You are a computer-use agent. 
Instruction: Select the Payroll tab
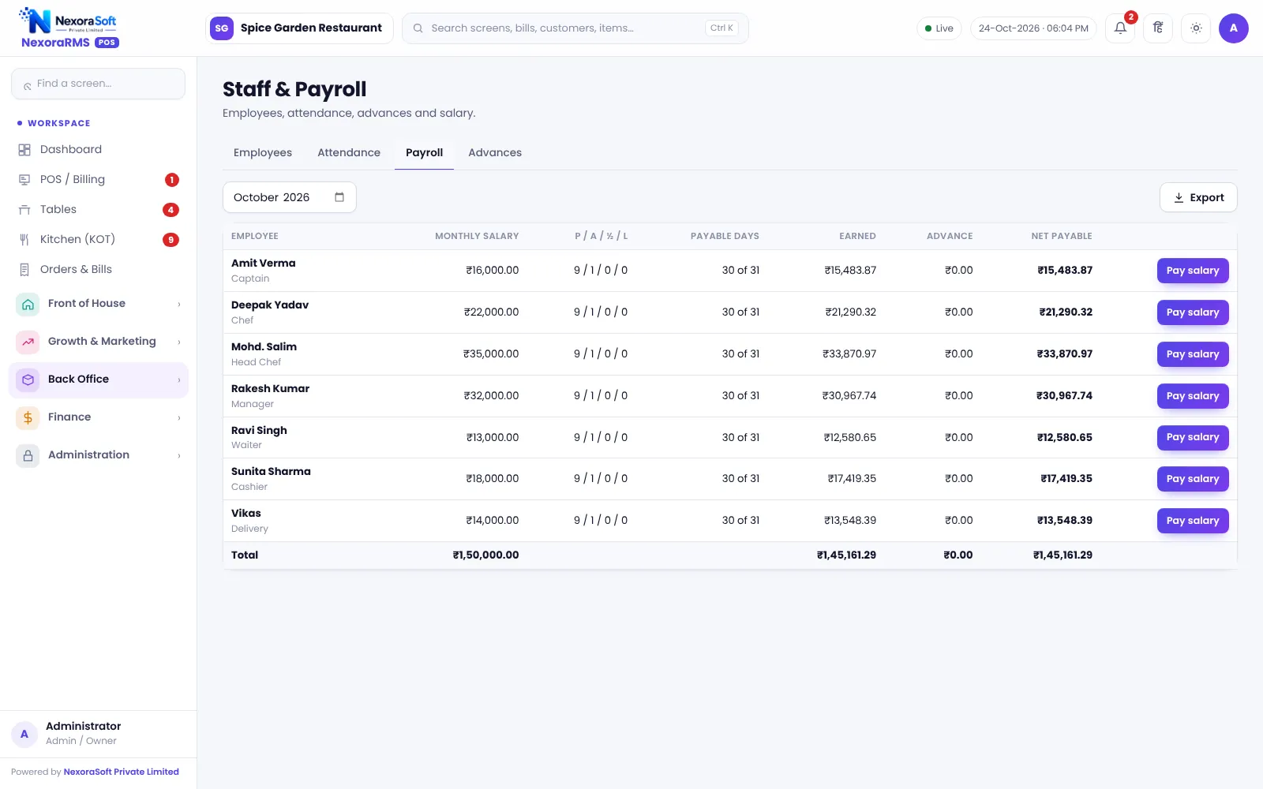tap(425, 153)
